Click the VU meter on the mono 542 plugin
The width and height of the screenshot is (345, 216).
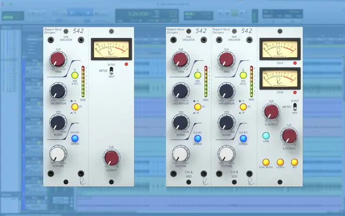tap(112, 49)
